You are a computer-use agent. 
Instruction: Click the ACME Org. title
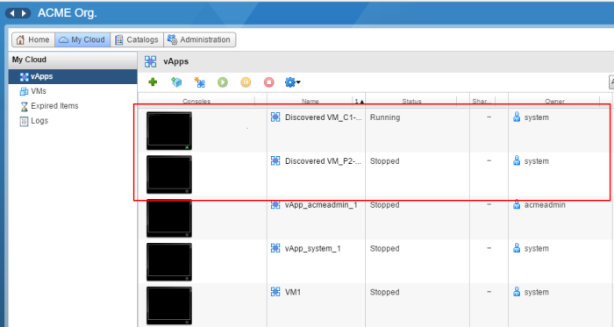tap(68, 13)
